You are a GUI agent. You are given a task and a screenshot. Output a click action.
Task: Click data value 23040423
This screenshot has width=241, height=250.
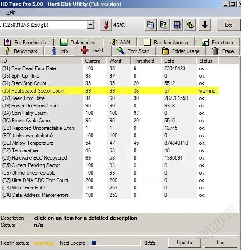coord(175,68)
